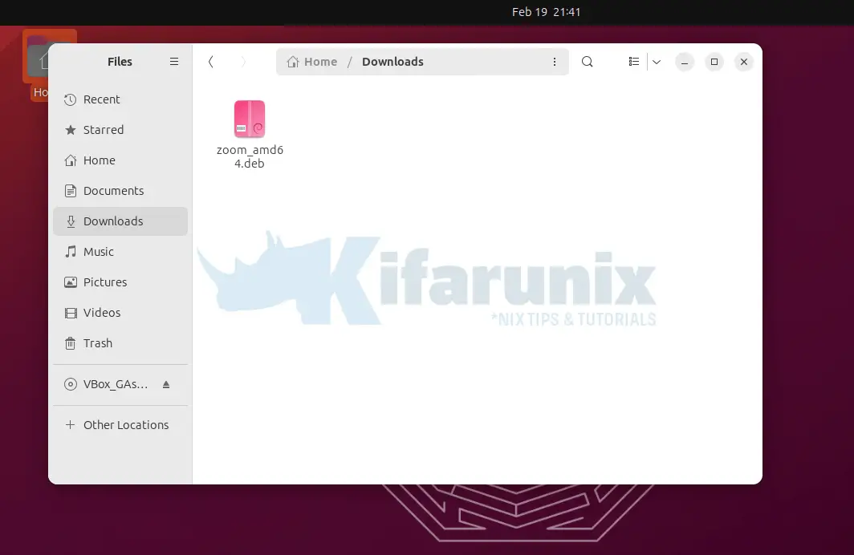
Task: Open the Files hamburger menu
Action: 174,62
